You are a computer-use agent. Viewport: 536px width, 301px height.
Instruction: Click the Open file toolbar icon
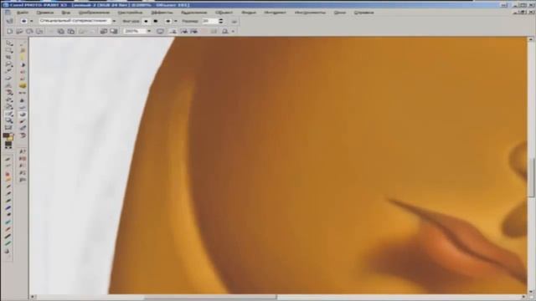(x=19, y=32)
